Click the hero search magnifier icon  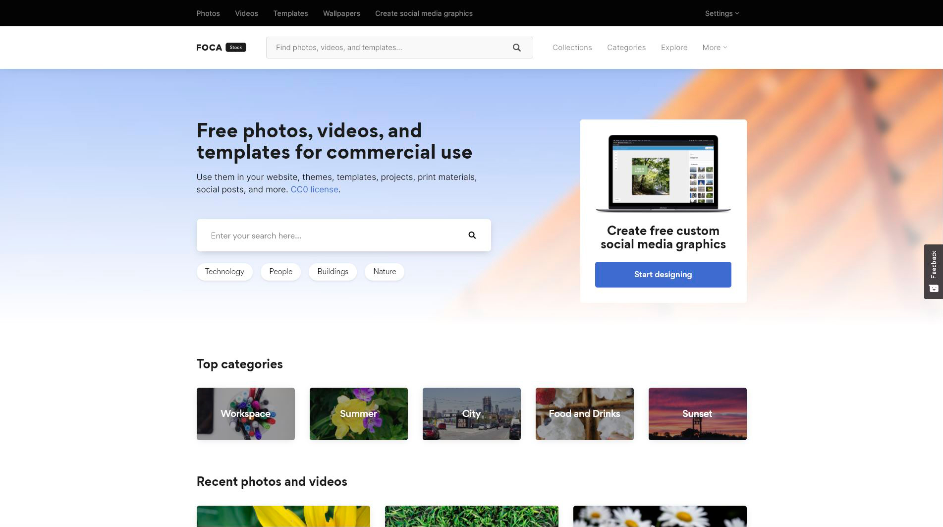click(472, 235)
